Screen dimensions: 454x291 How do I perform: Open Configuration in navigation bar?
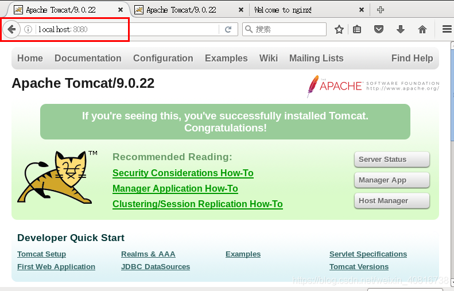(x=163, y=58)
